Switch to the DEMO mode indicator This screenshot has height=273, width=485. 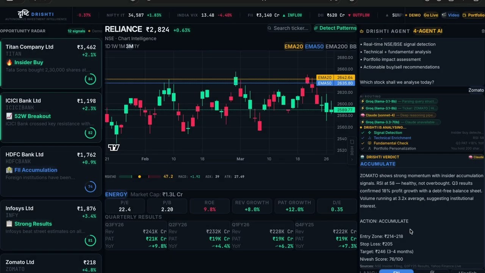click(x=413, y=15)
